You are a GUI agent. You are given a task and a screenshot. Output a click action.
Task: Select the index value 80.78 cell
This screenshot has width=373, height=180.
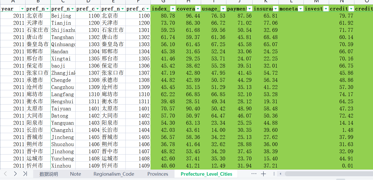163,16
